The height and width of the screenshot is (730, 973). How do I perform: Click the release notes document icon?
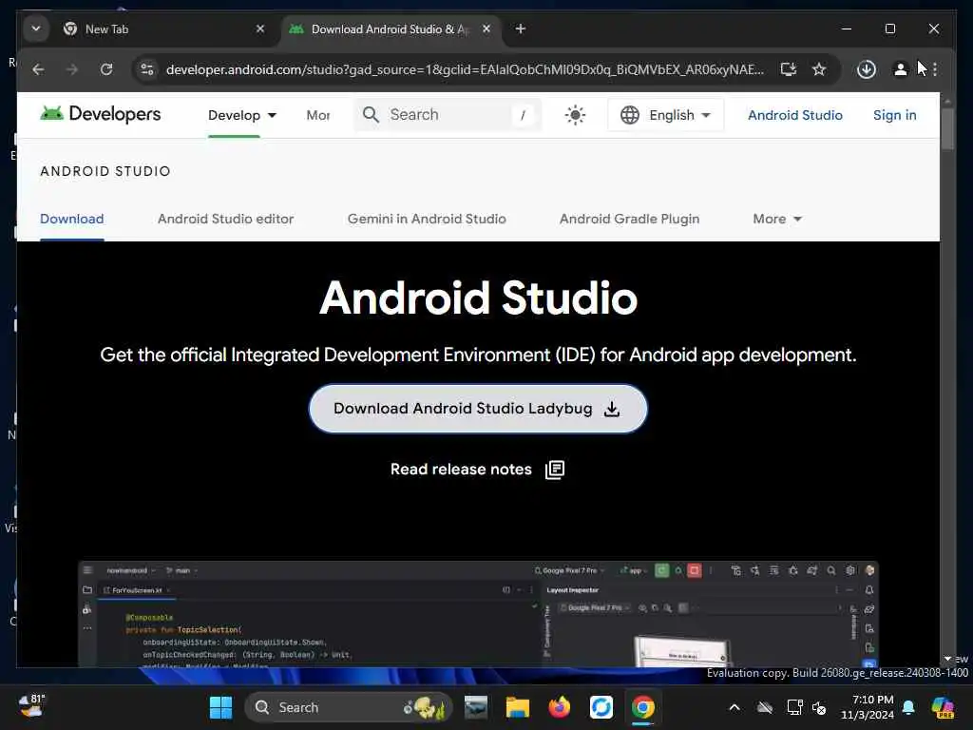point(555,470)
